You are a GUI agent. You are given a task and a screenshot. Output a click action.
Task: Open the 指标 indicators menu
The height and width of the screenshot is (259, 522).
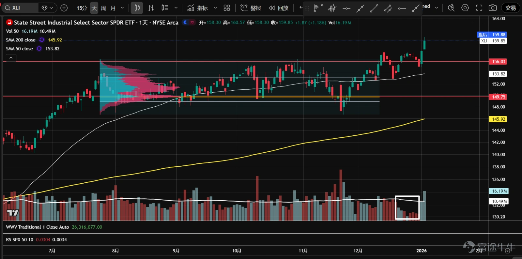click(x=198, y=8)
